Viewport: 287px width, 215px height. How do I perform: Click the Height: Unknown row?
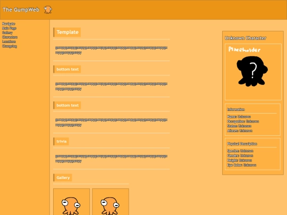point(239,160)
